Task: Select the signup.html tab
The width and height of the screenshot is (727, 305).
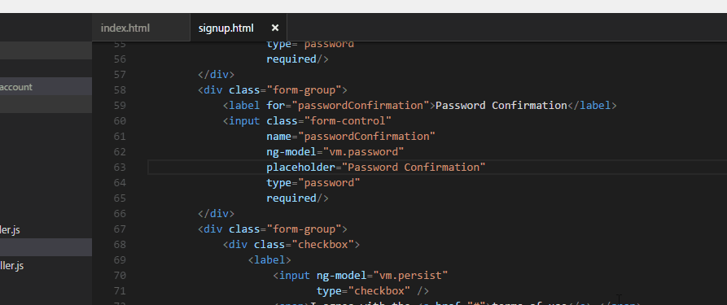Action: click(x=226, y=28)
